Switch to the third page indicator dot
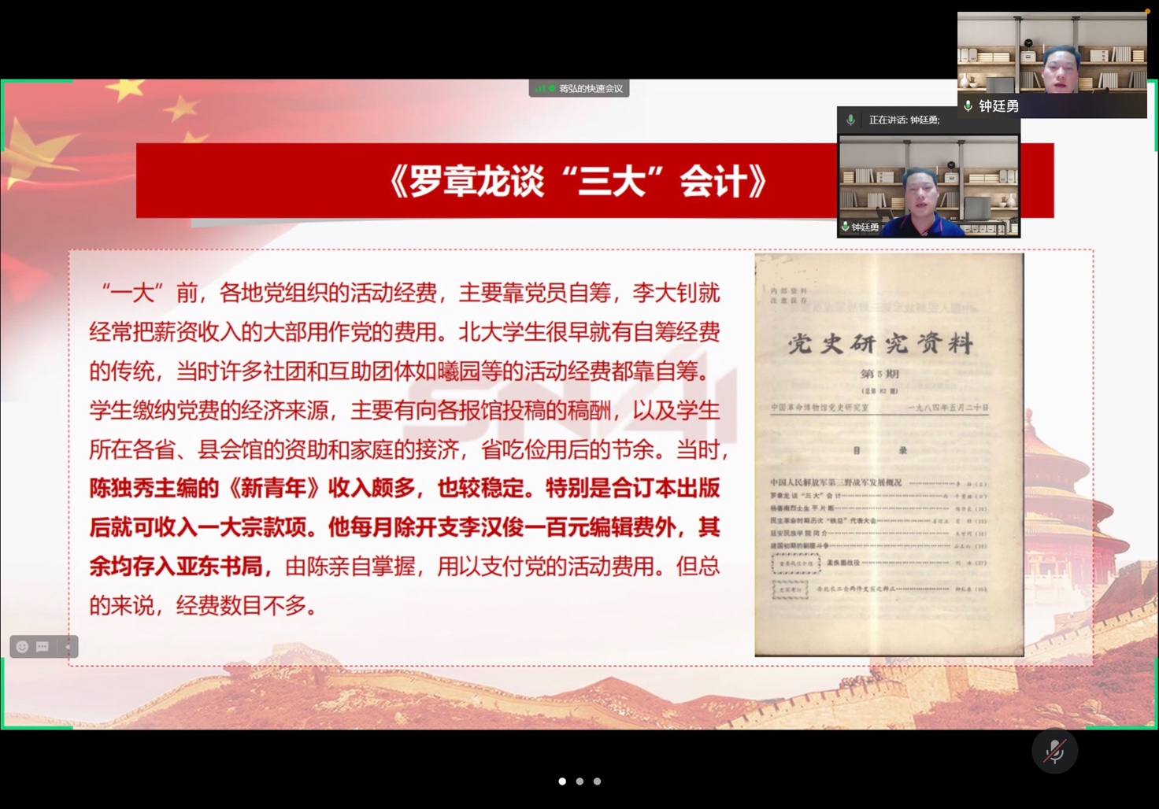 (597, 781)
